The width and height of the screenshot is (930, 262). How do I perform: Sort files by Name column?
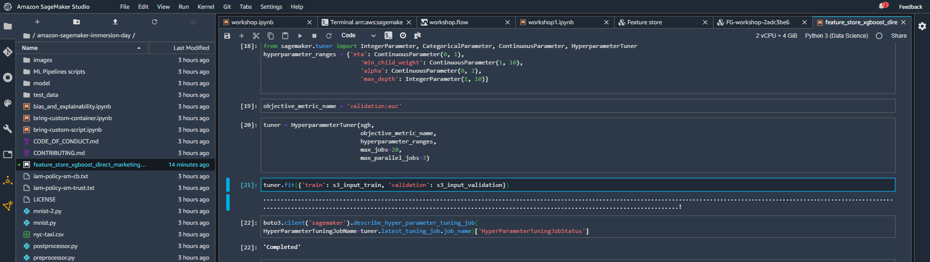point(82,48)
